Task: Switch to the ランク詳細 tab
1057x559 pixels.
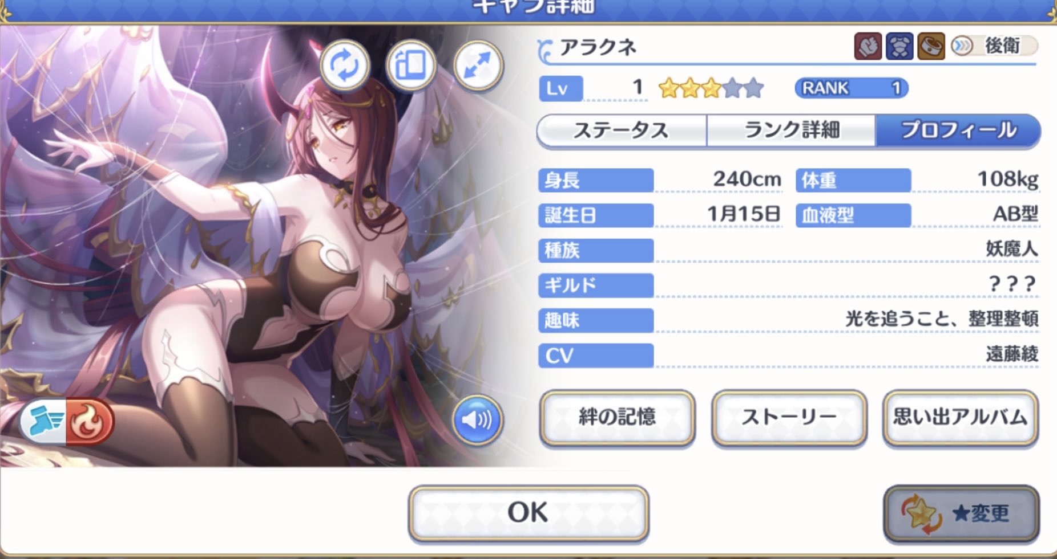Action: 791,130
